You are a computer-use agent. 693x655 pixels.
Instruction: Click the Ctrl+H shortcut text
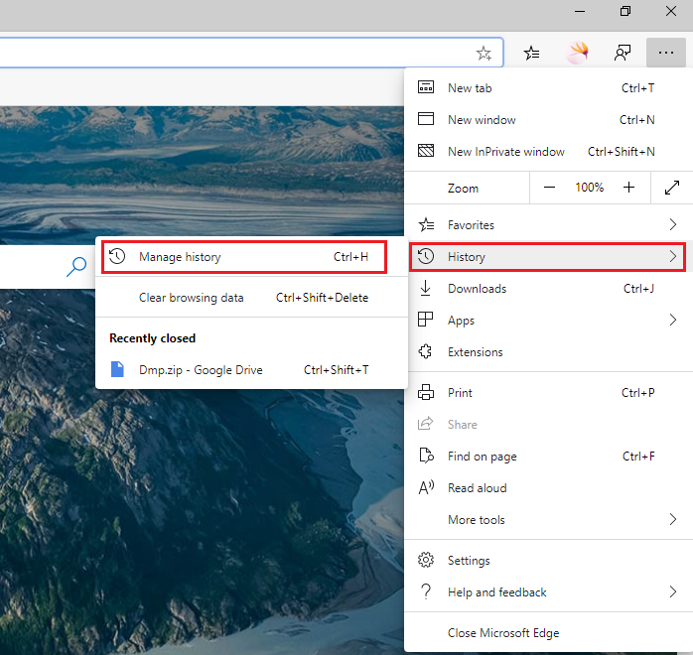pos(350,257)
